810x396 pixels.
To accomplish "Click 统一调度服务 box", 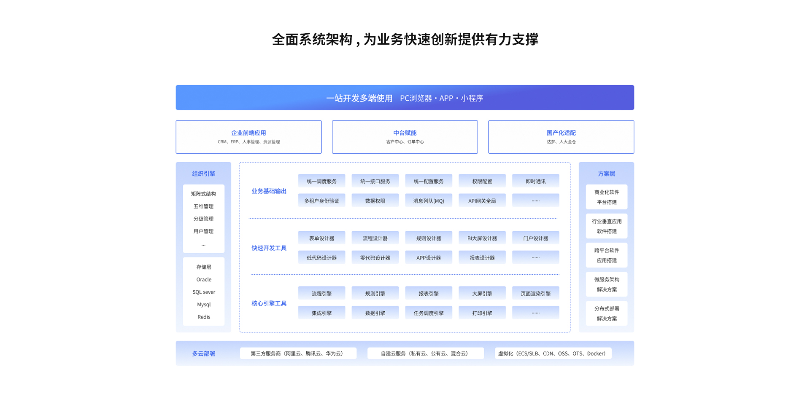I will (321, 181).
